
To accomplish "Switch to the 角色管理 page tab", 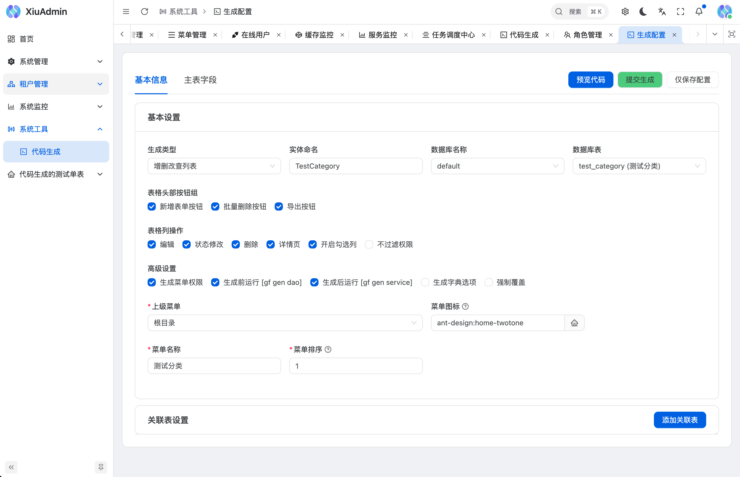I will (x=587, y=35).
